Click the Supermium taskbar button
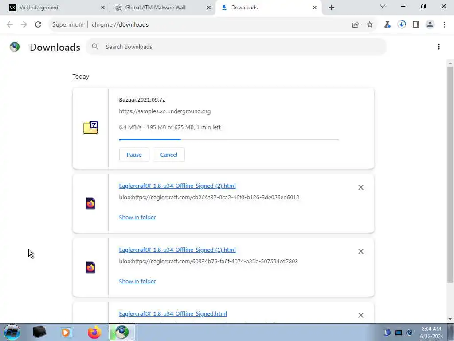Image resolution: width=454 pixels, height=341 pixels. click(x=122, y=332)
